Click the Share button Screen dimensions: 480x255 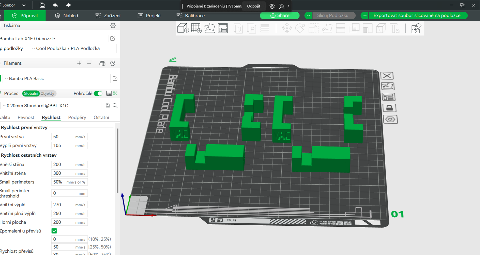[280, 15]
